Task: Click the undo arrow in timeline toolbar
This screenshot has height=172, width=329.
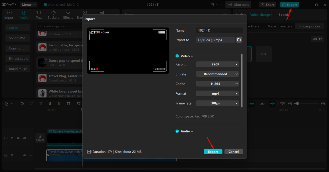Action: (x=22, y=104)
